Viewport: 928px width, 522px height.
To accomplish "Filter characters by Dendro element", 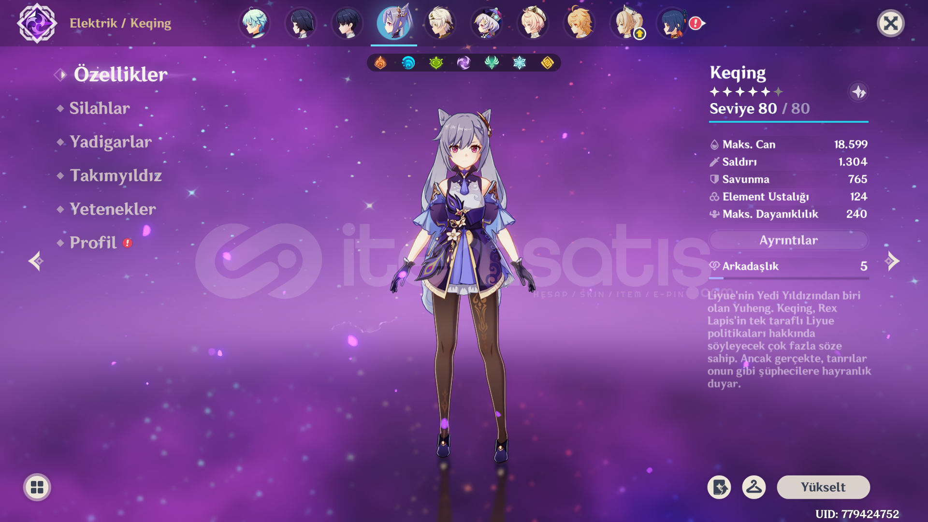I will 436,63.
